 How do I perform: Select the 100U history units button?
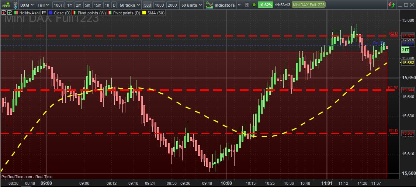[x=159, y=5]
